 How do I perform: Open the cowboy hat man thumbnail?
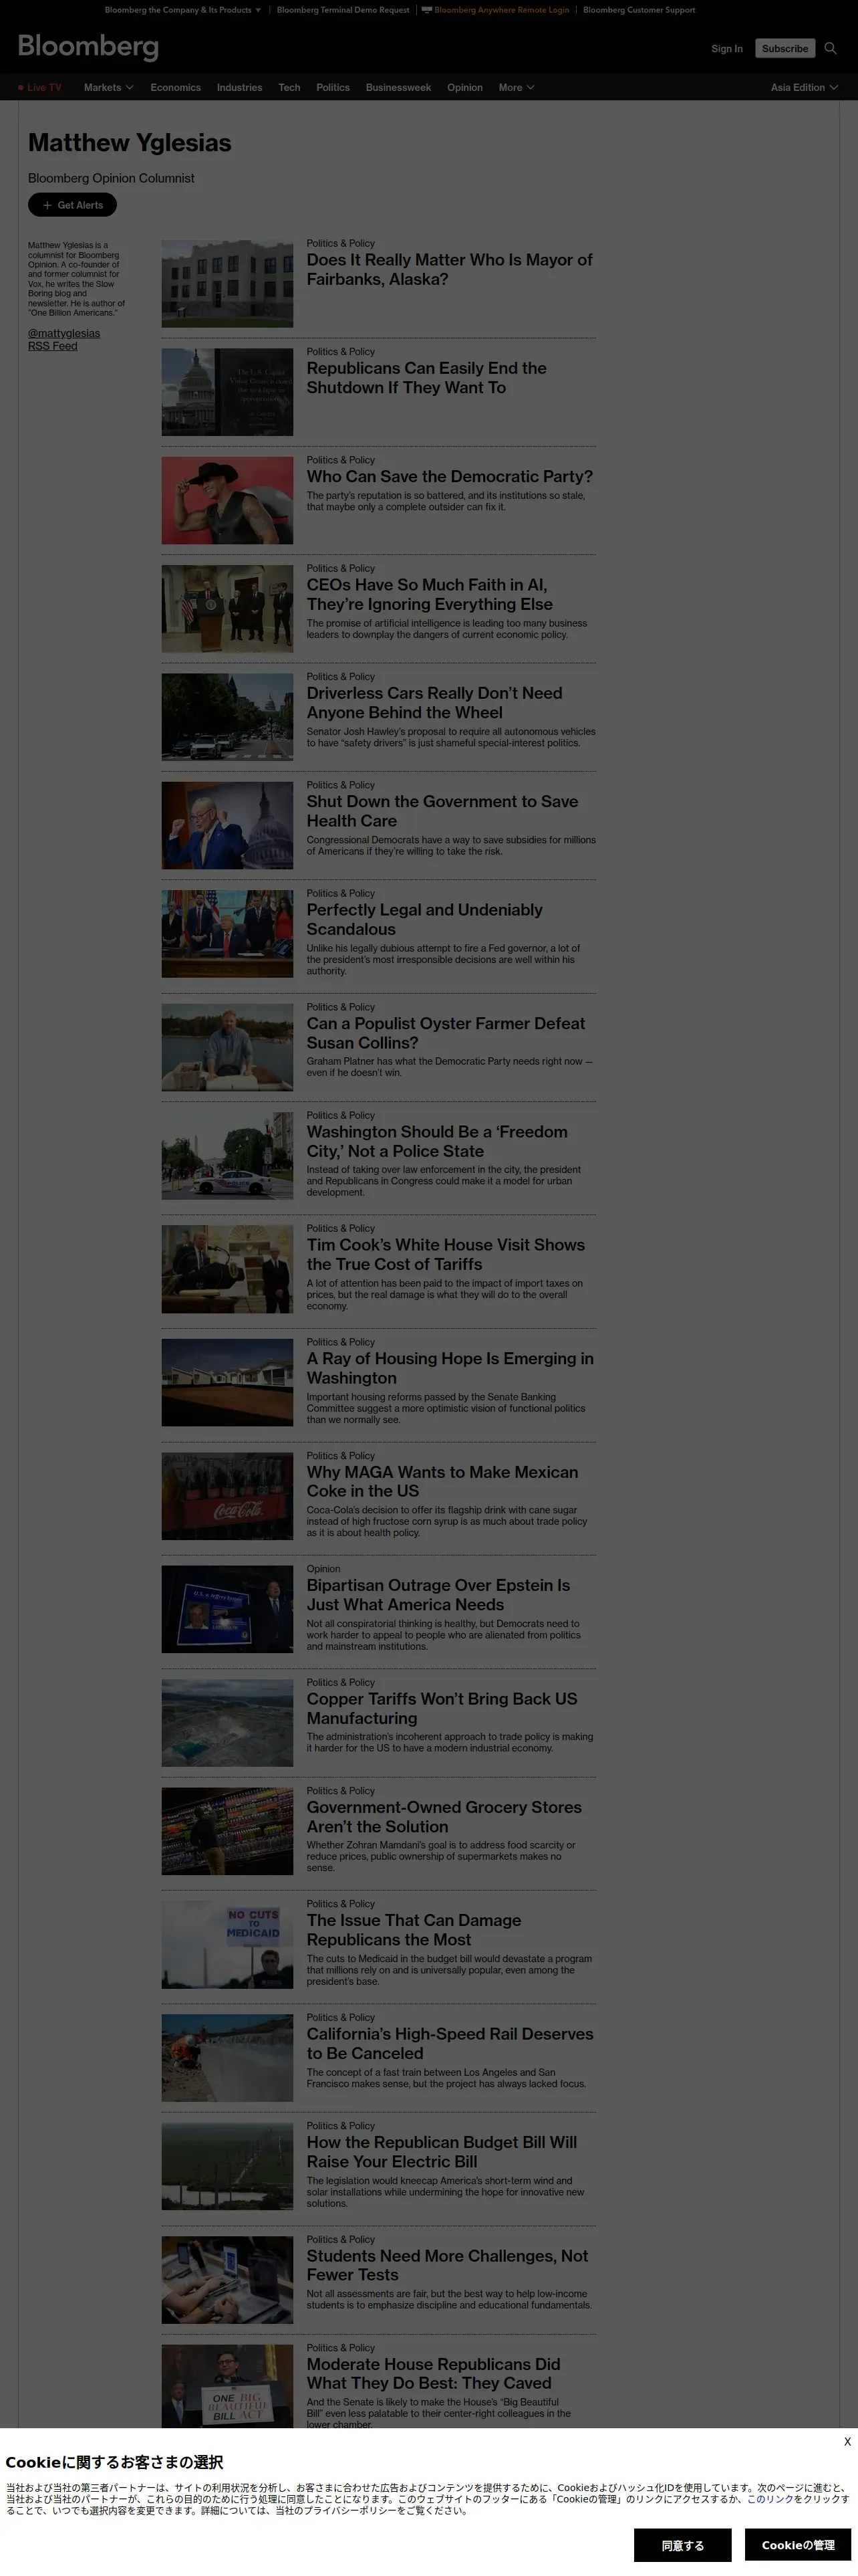[228, 500]
